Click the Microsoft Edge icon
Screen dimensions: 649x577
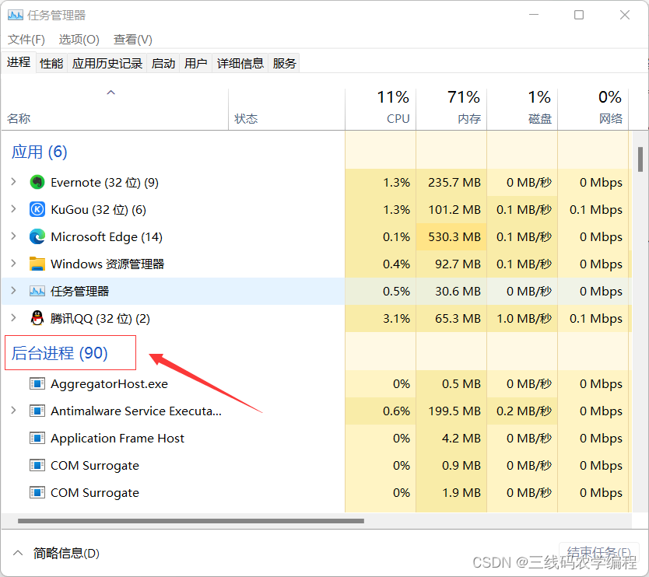(x=37, y=236)
